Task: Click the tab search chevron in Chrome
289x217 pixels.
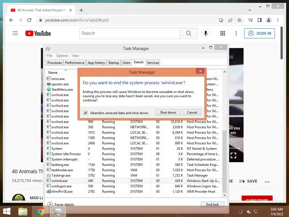Action: click(250, 10)
